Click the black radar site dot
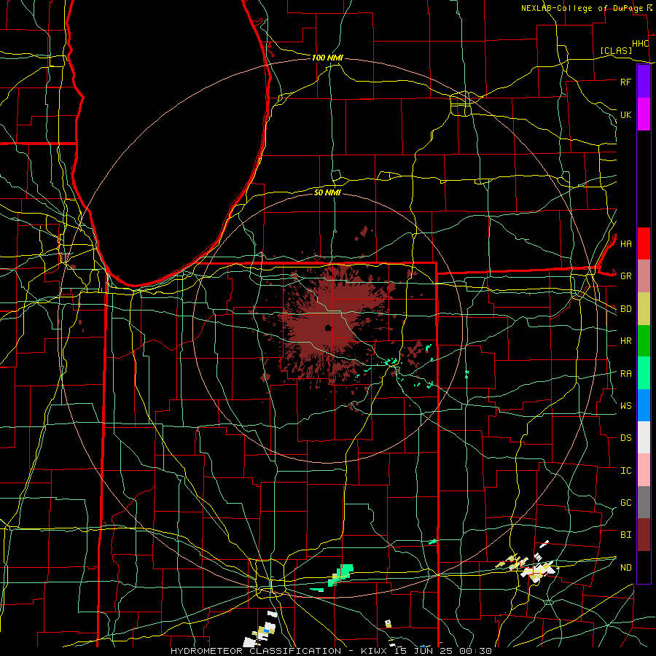Screen dimensions: 656x656 [x=328, y=327]
